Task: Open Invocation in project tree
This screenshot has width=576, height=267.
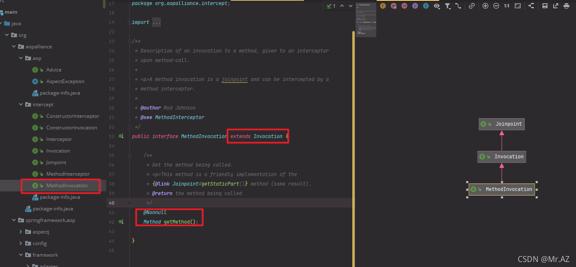Action: click(58, 151)
